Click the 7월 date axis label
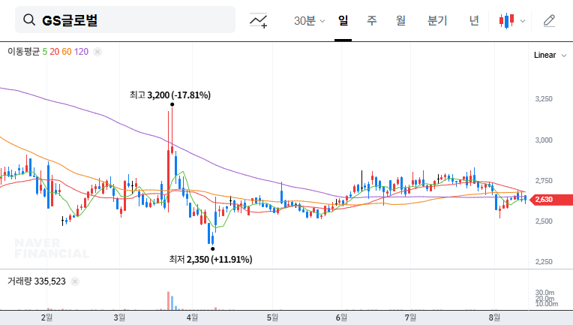573x325 pixels. (x=410, y=317)
